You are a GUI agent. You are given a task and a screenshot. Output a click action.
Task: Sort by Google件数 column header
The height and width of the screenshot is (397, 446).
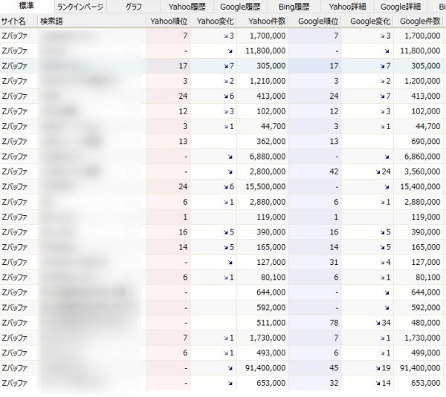pos(418,21)
